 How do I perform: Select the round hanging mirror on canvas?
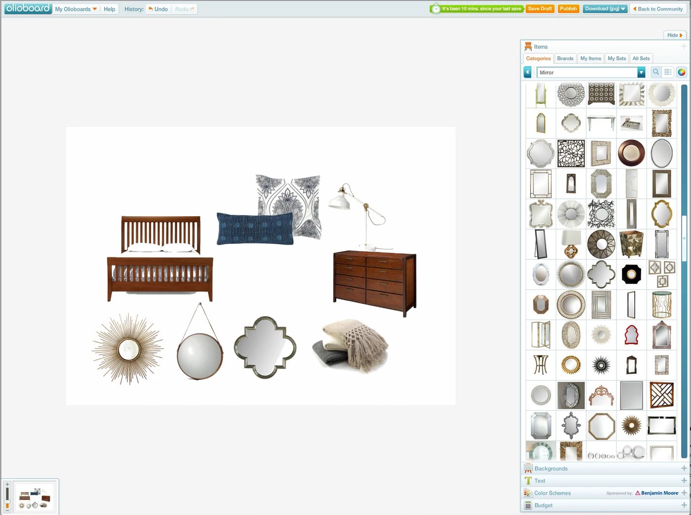point(200,342)
